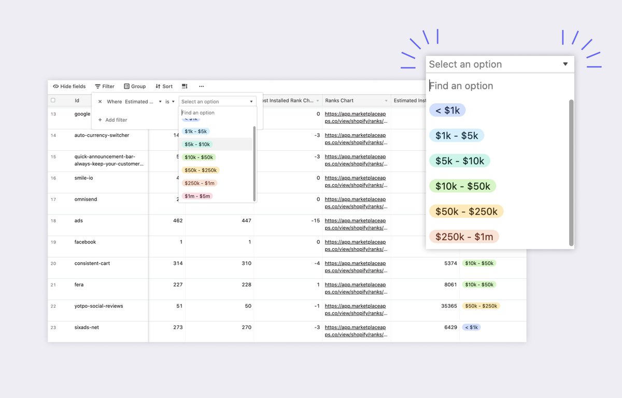Click the 'fera' Id cell
622x398 pixels.
[79, 285]
